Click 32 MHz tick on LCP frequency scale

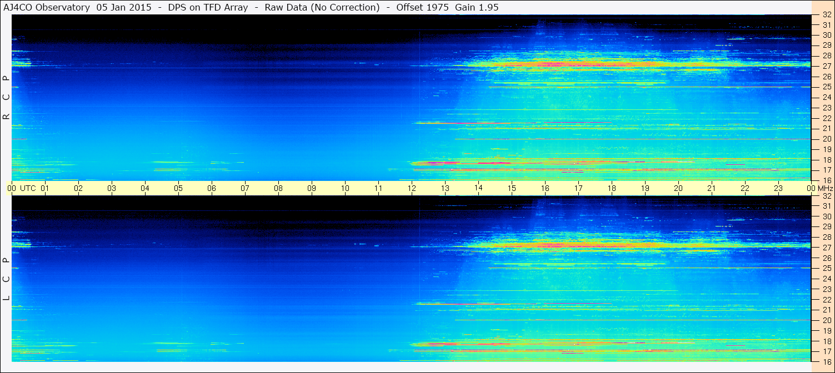coord(826,196)
